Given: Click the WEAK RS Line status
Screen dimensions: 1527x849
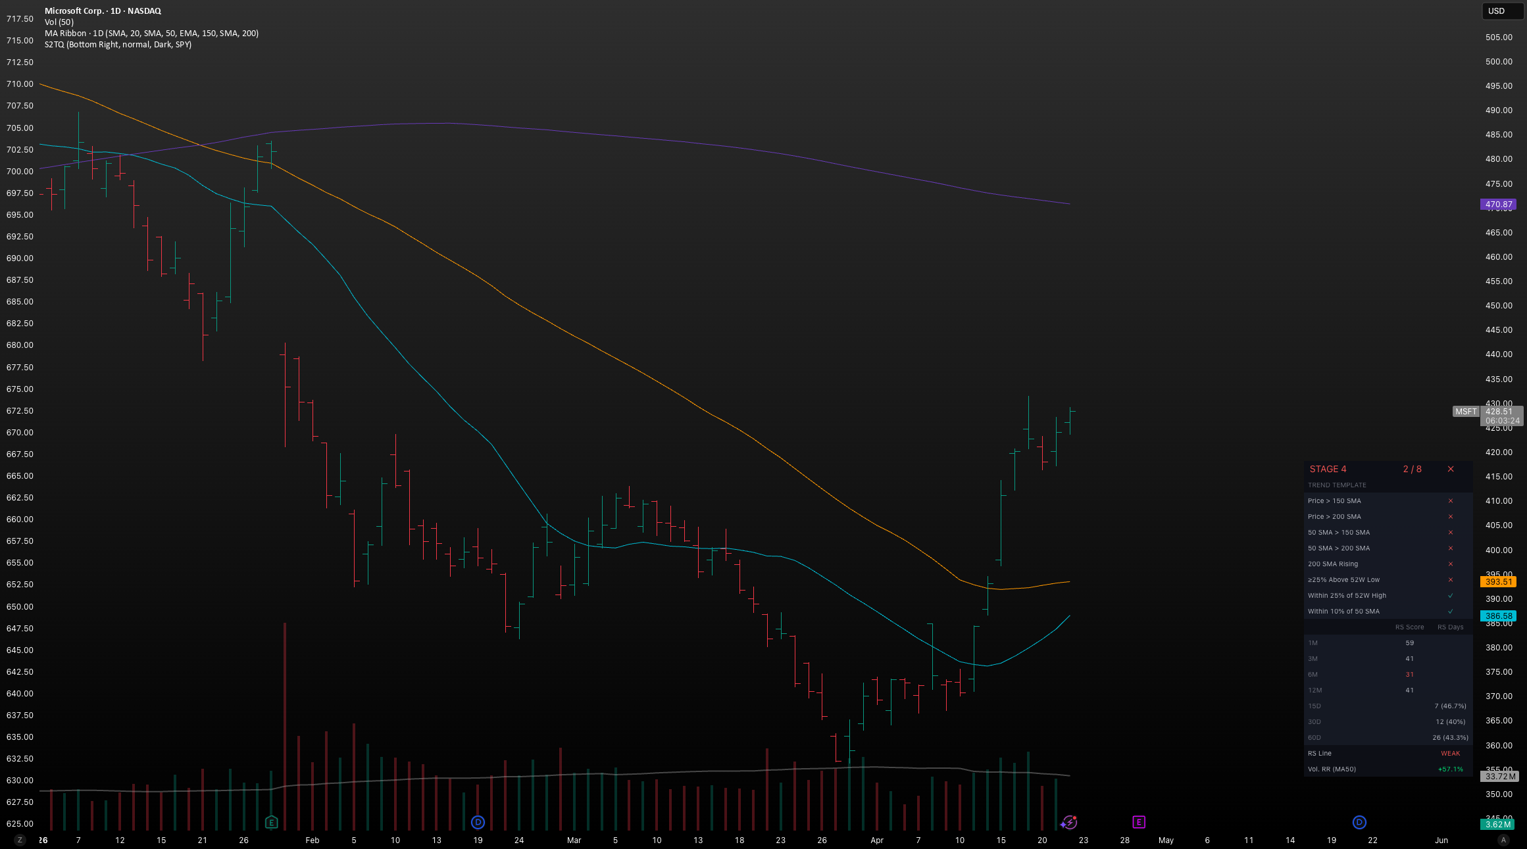Looking at the screenshot, I should pyautogui.click(x=1450, y=753).
